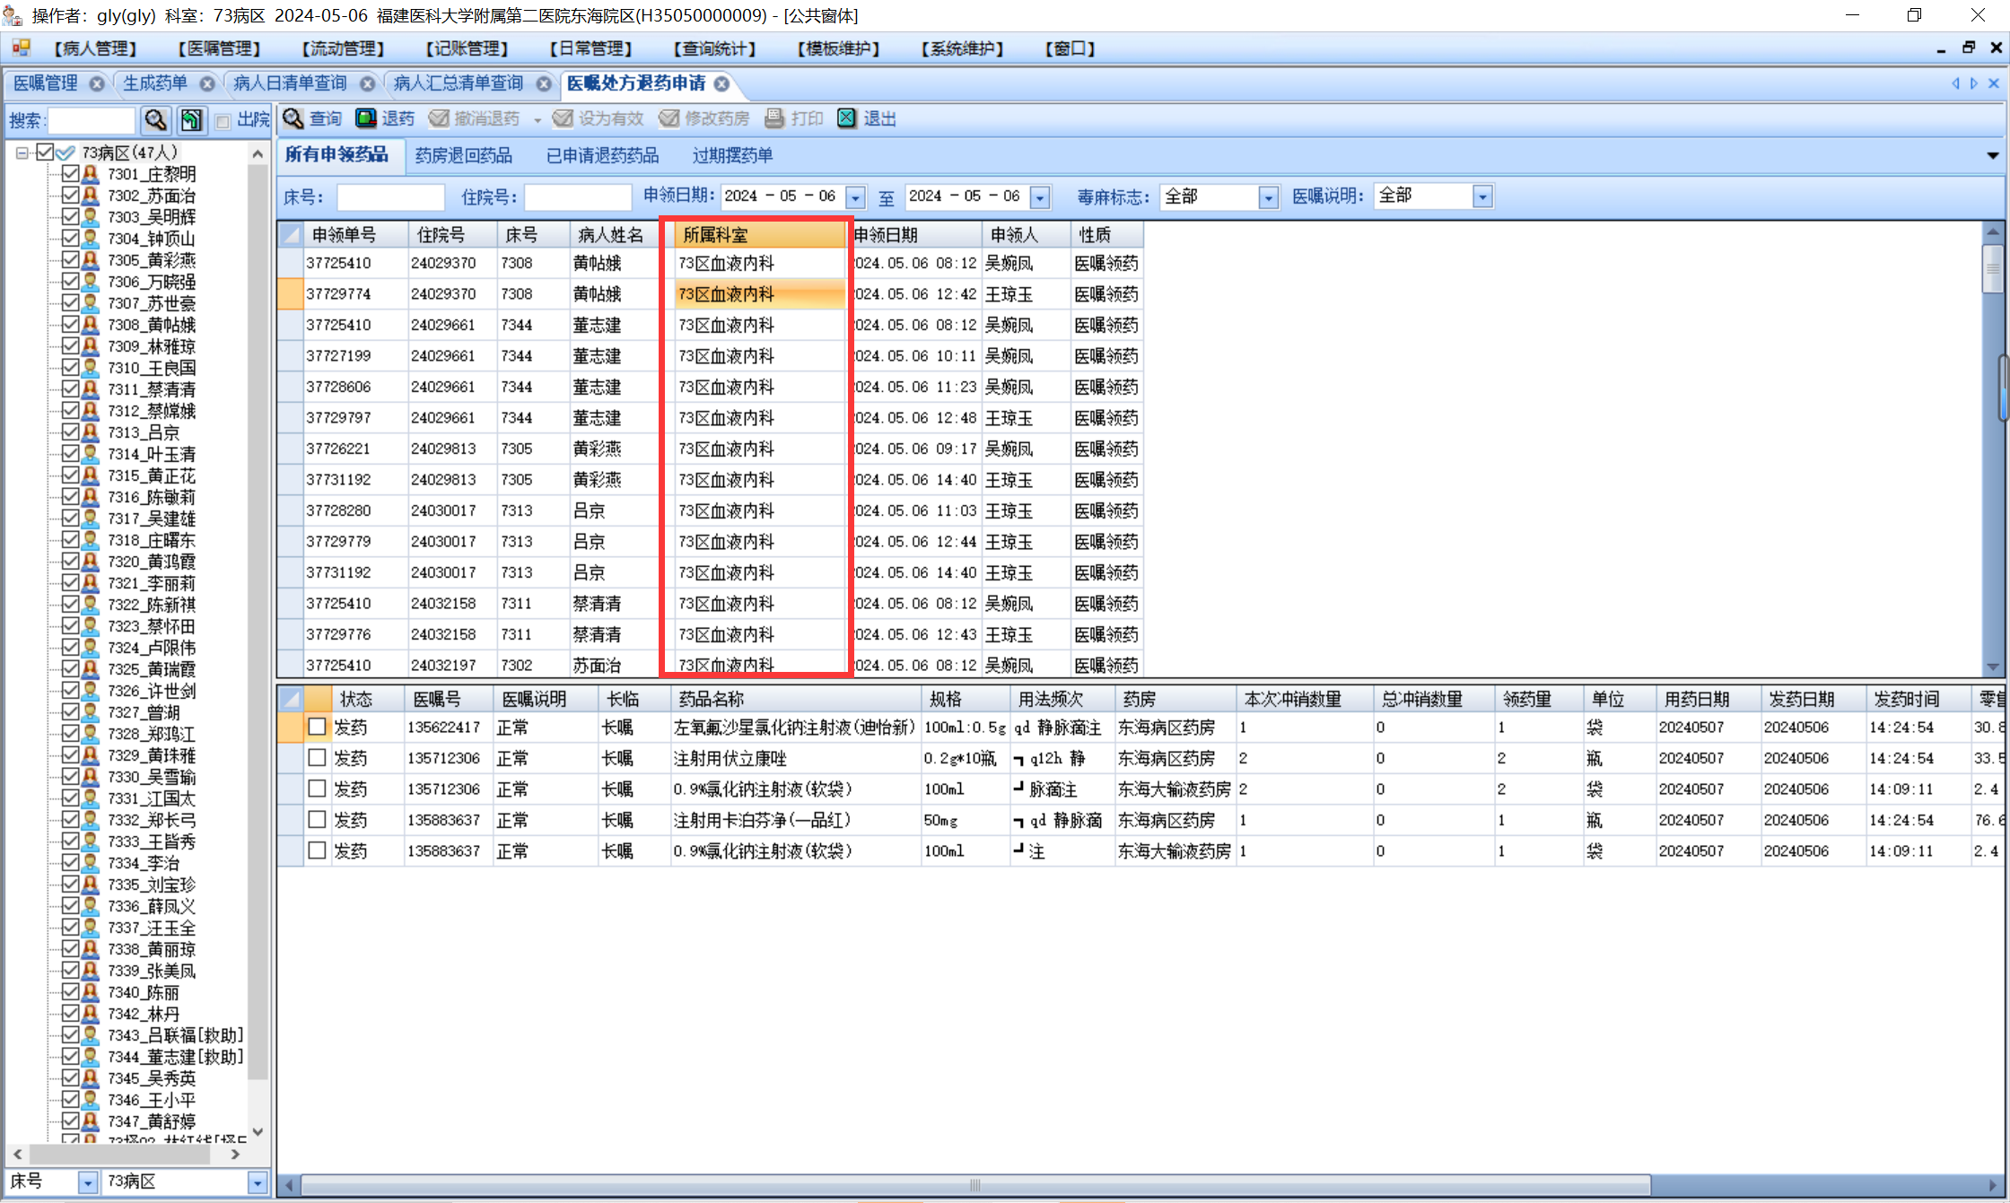Check the first drug row checkbox 左氧氟沙星
This screenshot has height=1203, width=2010.
coord(317,727)
